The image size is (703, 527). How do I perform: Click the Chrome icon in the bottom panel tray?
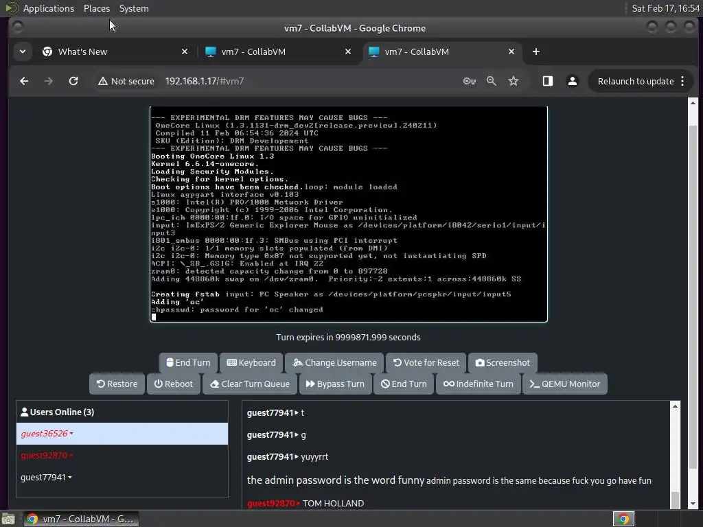pos(623,519)
